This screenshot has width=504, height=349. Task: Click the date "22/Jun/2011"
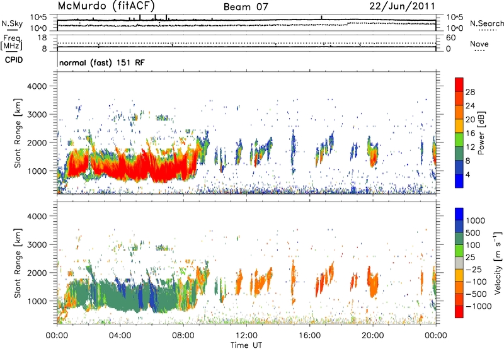click(x=402, y=6)
